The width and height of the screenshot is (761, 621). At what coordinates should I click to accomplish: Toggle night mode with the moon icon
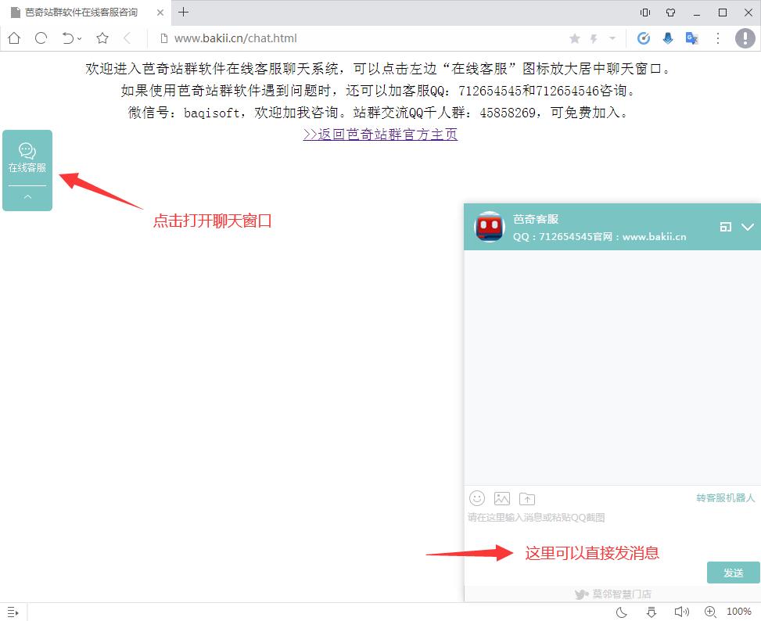(x=621, y=612)
